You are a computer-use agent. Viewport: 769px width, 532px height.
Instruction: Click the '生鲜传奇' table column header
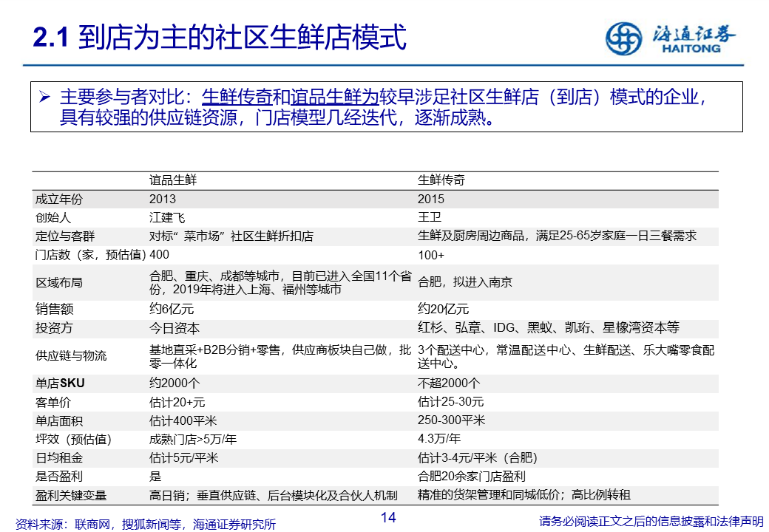tap(441, 180)
